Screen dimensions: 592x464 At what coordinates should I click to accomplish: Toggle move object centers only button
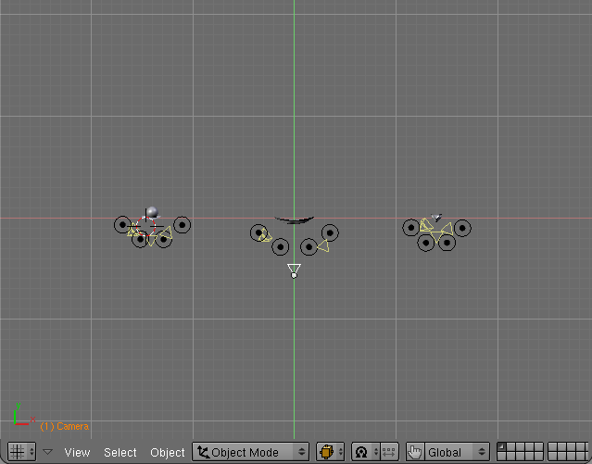(389, 452)
